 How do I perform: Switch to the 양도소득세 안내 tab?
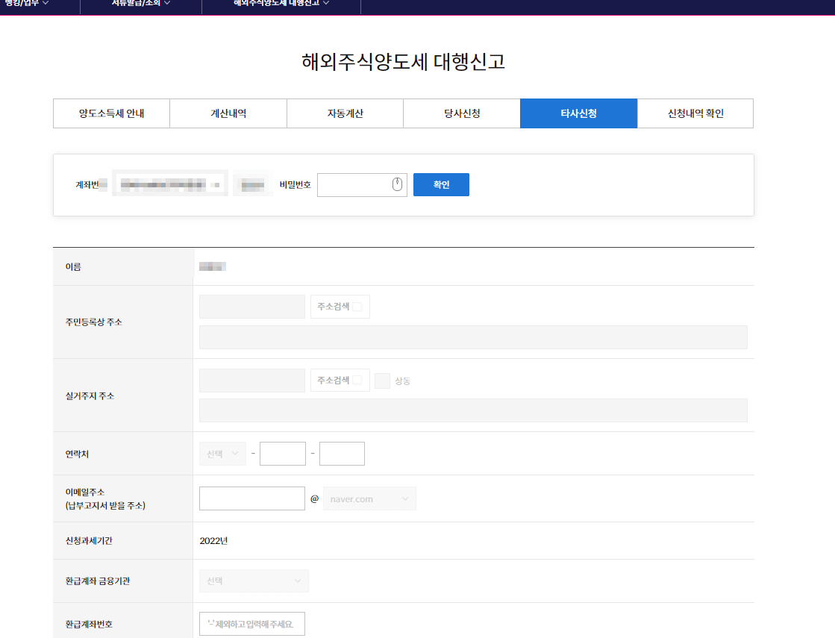(110, 113)
